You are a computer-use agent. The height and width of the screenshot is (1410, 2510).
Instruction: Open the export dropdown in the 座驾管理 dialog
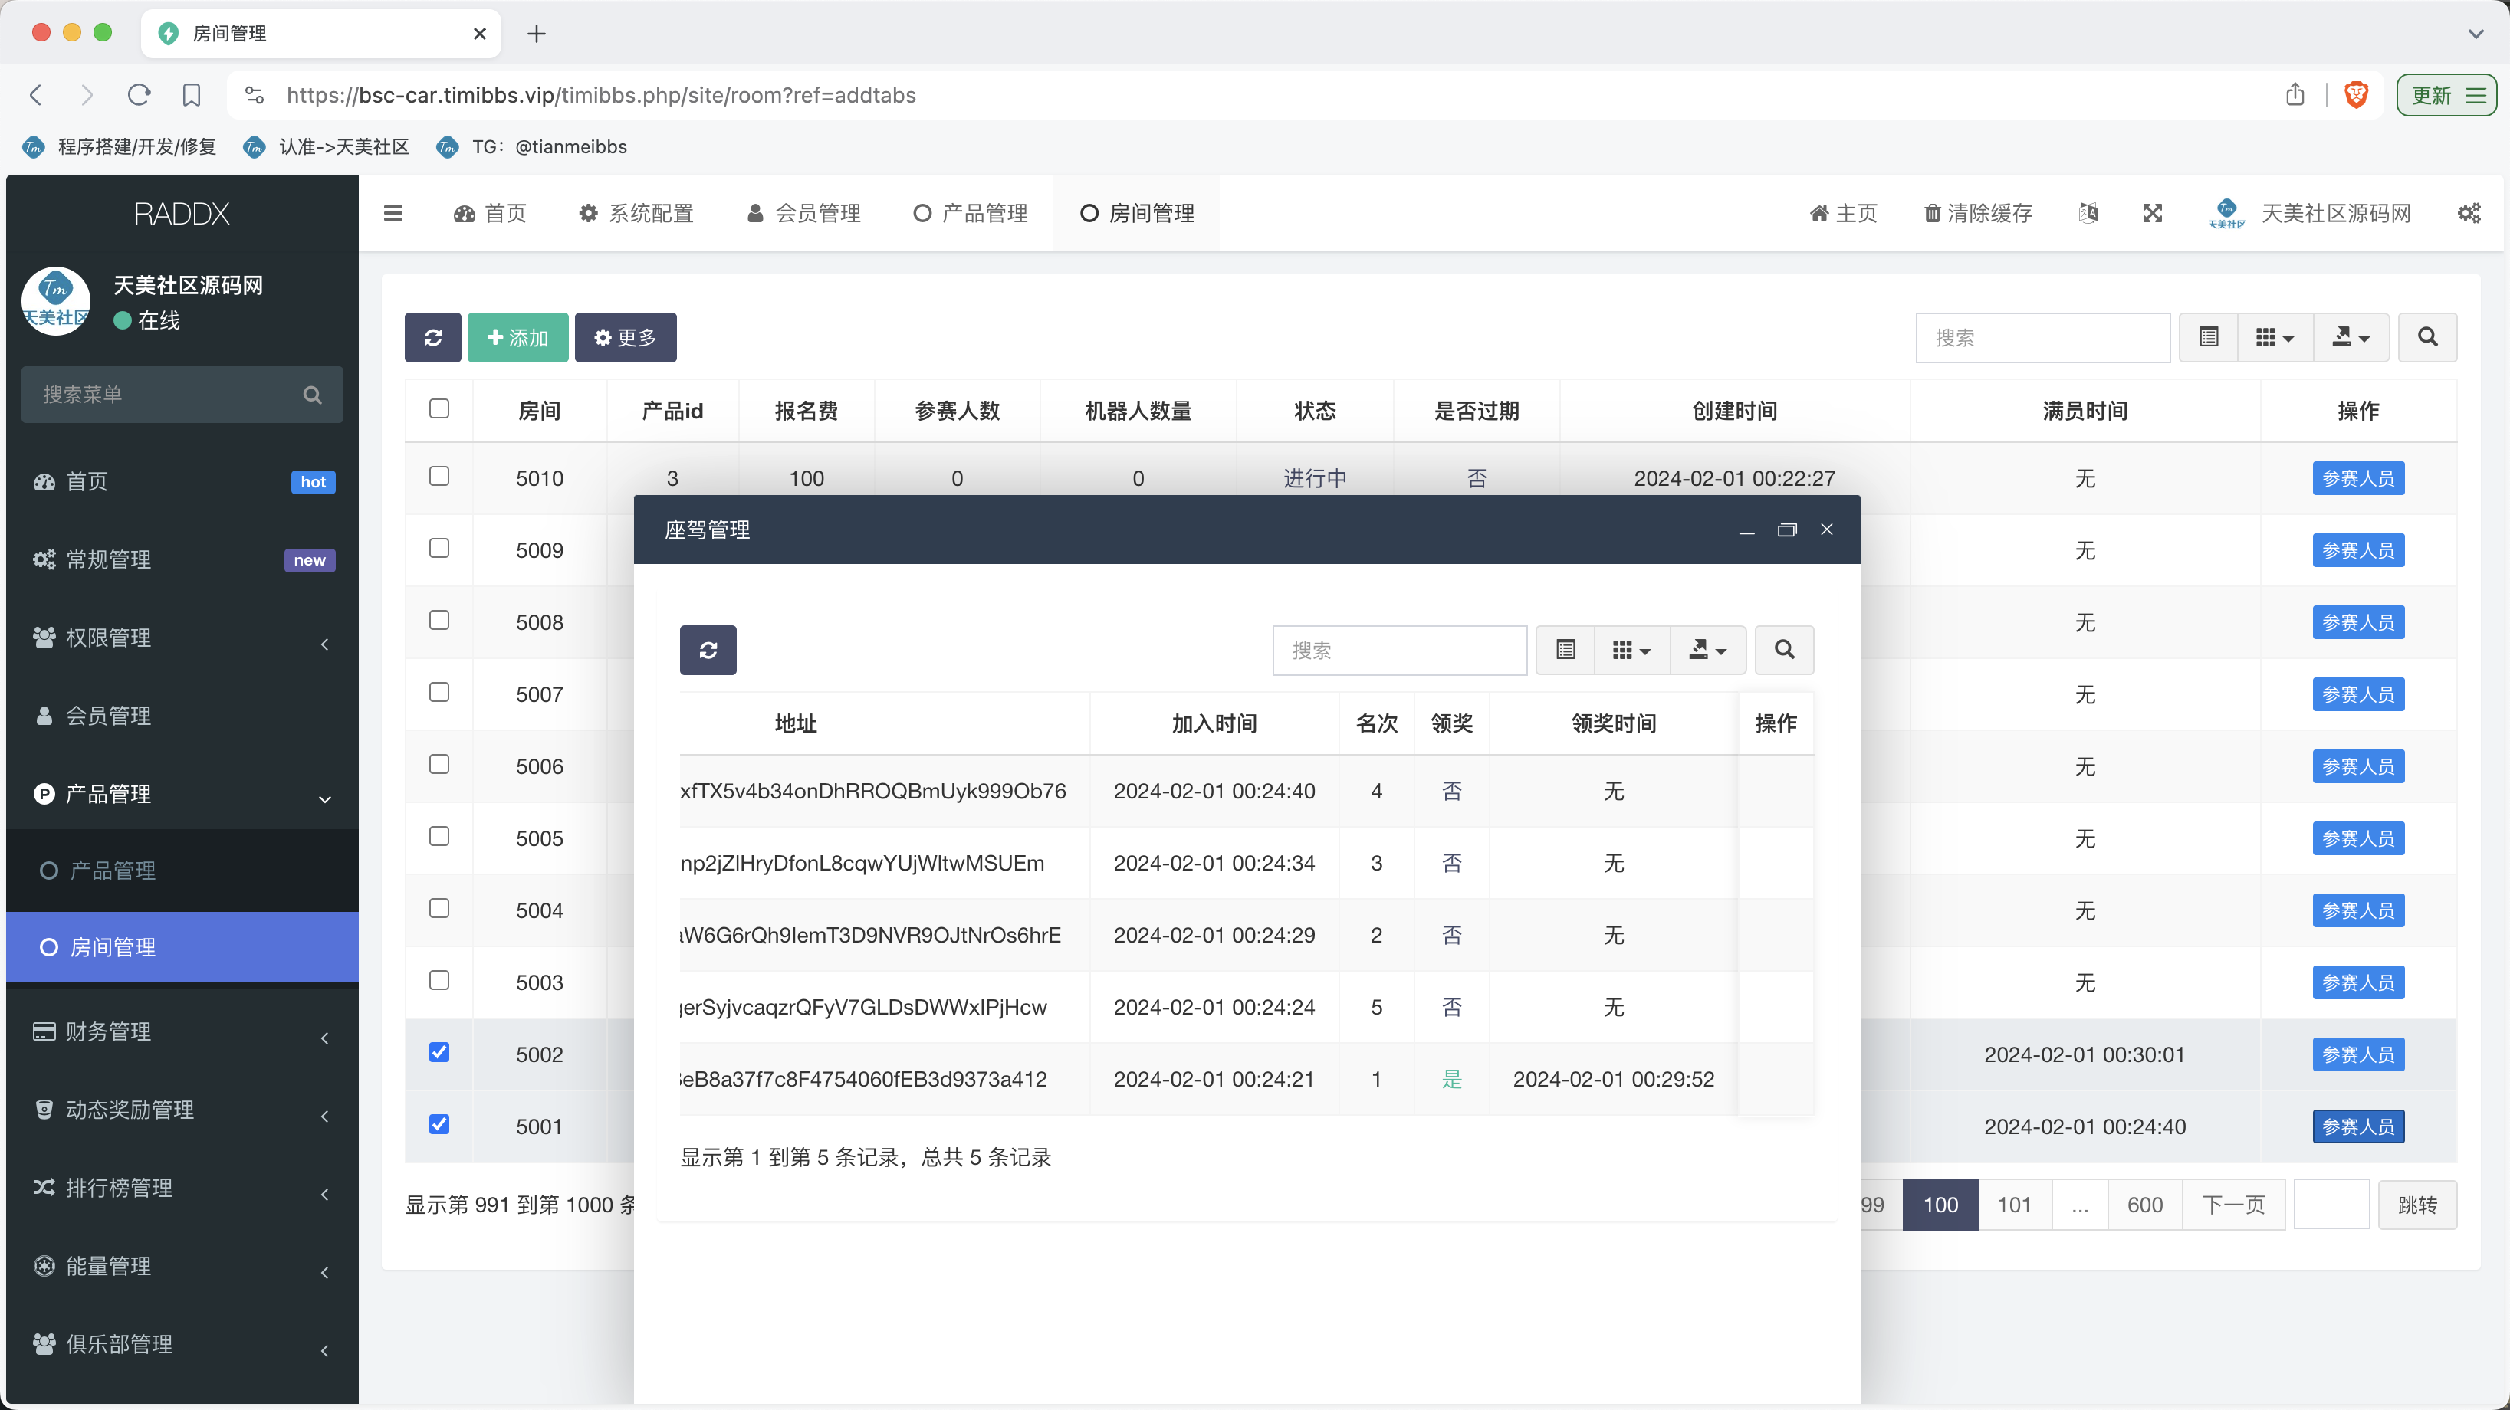click(1708, 650)
